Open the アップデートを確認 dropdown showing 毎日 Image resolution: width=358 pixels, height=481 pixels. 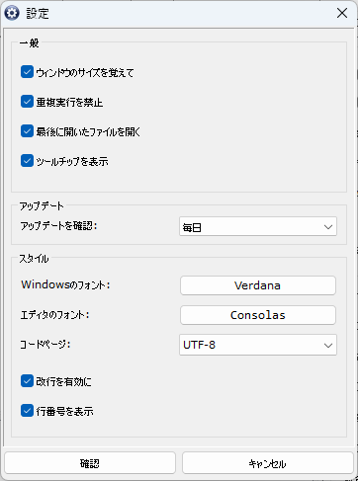coord(258,226)
